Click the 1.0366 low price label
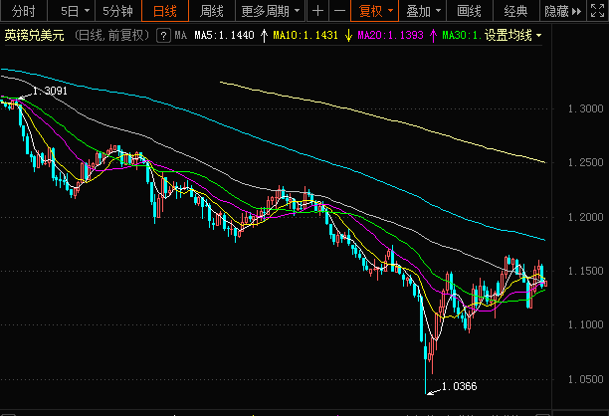609x416 pixels. (459, 386)
